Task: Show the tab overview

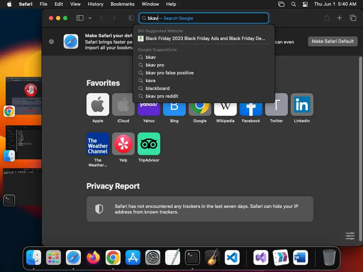Action: (353, 18)
